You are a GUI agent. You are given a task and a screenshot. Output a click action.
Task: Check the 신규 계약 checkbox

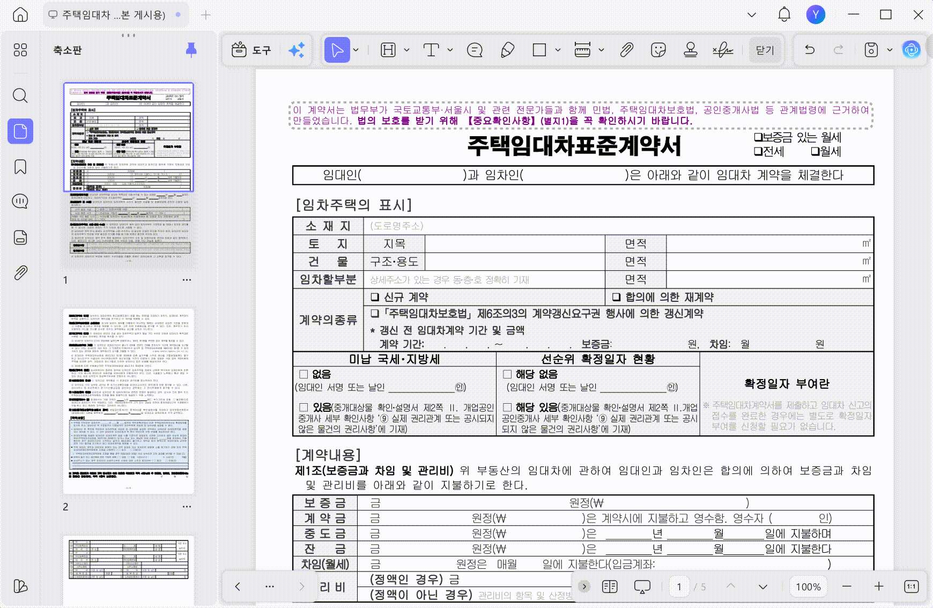pos(375,297)
